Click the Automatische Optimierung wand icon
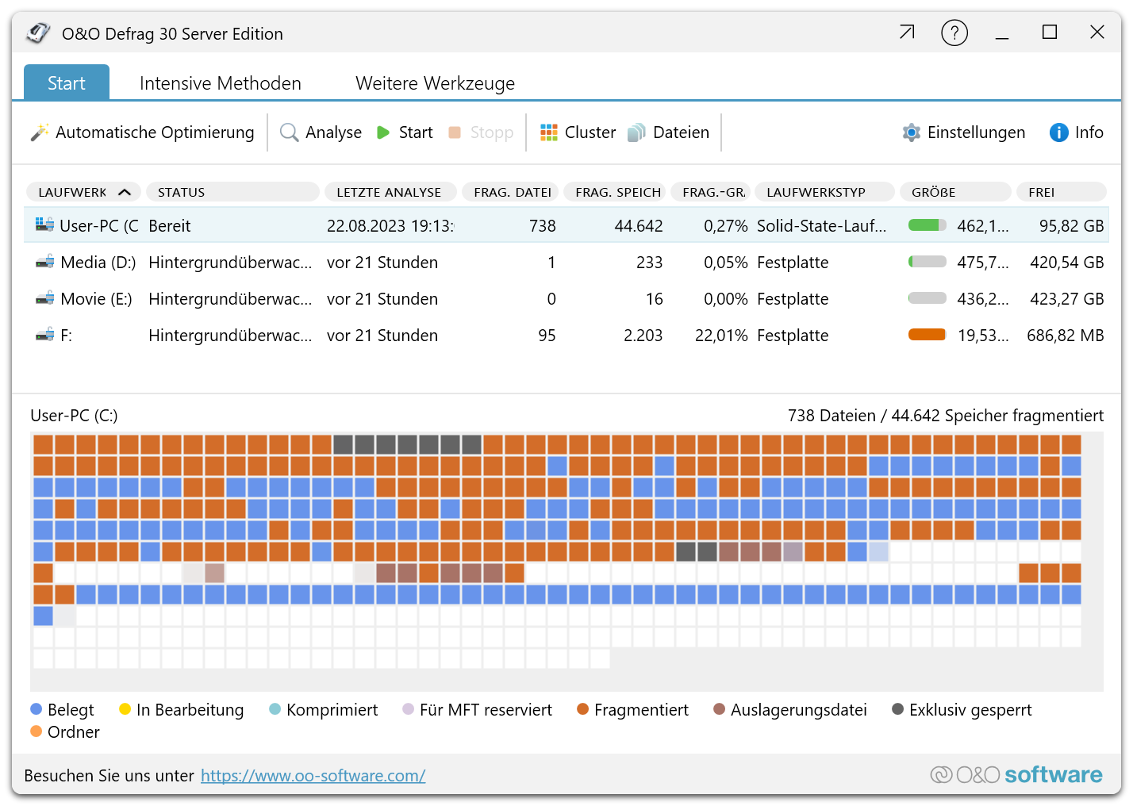Image resolution: width=1133 pixels, height=806 pixels. [40, 132]
